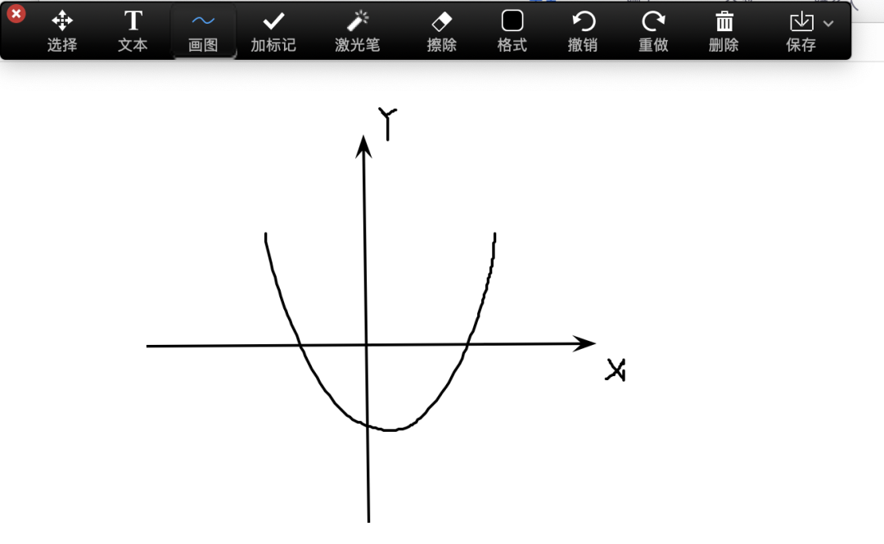Select the move/select (选择) tool

pyautogui.click(x=62, y=30)
